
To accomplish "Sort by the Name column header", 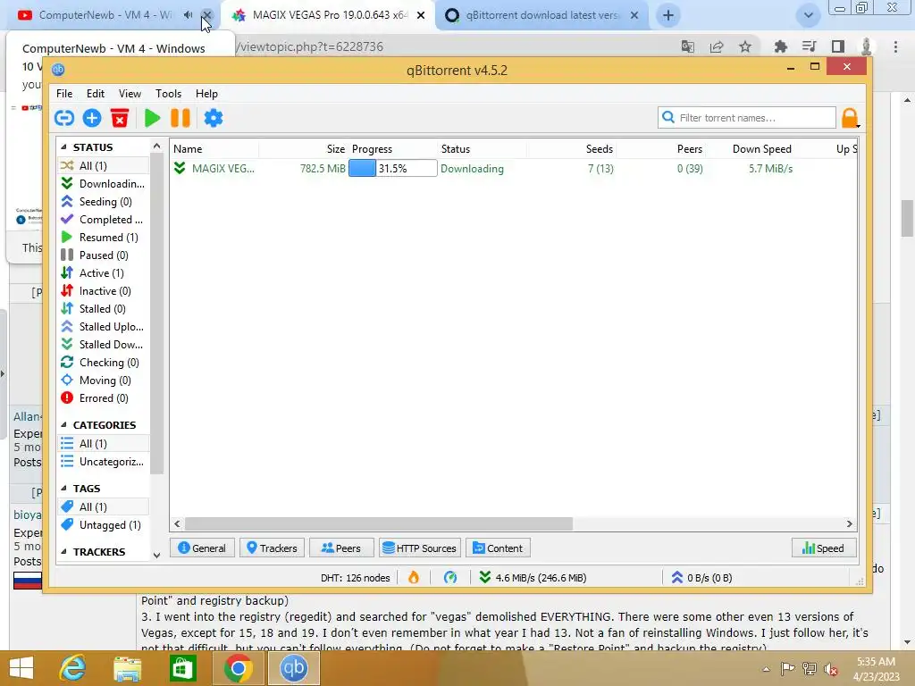I will click(x=214, y=149).
